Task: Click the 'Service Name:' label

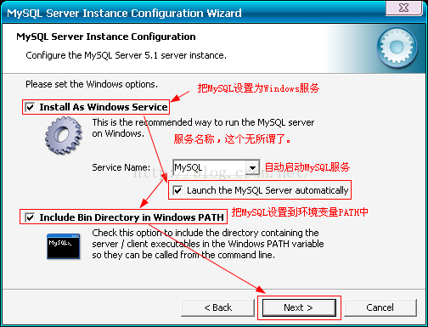Action: [x=121, y=167]
